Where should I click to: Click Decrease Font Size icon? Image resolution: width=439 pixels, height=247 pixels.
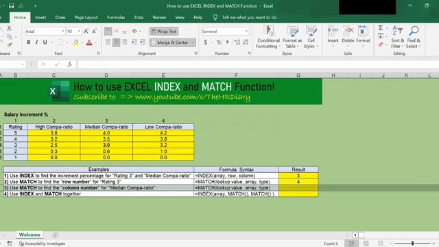(95, 31)
